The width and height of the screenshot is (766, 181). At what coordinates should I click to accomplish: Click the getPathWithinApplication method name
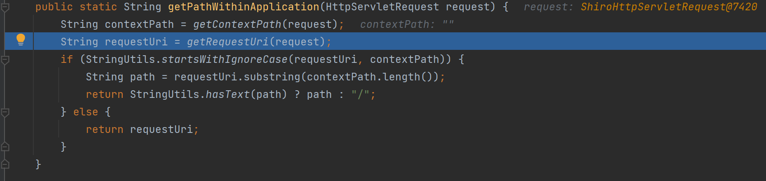pyautogui.click(x=244, y=7)
